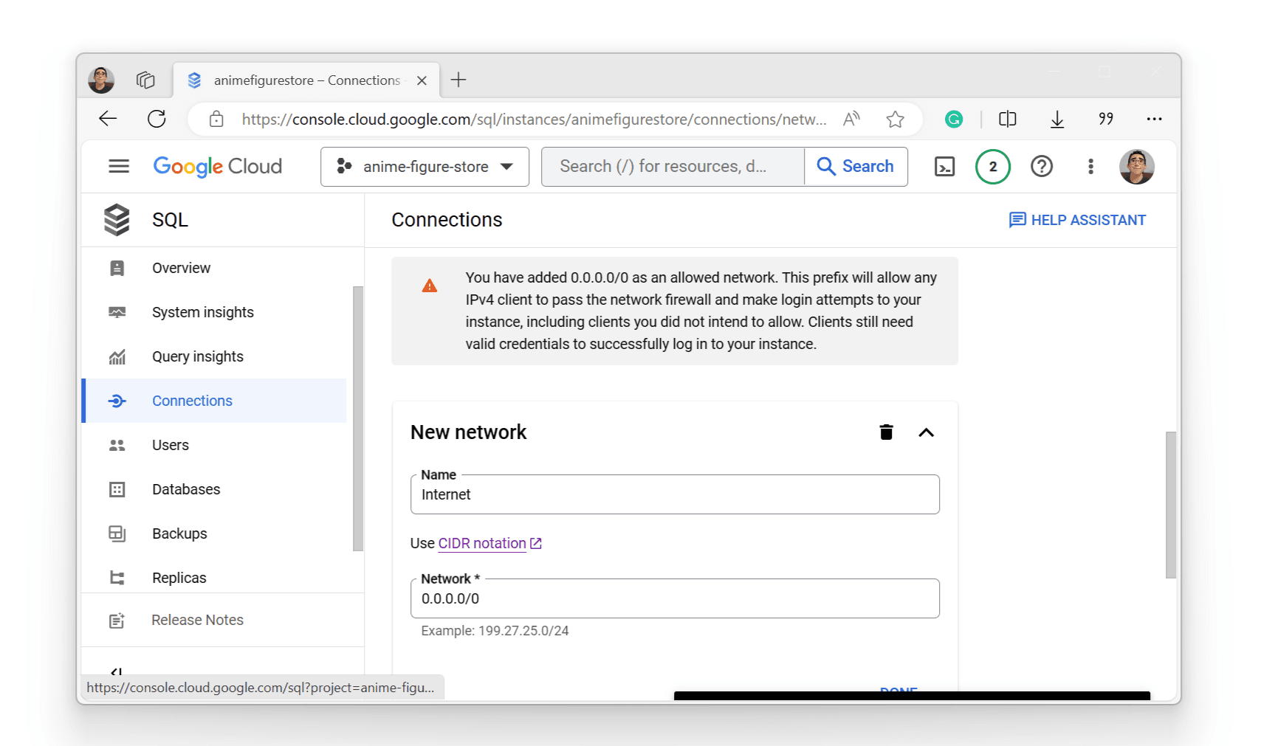
Task: Open the CIDR notation link
Action: pyautogui.click(x=489, y=543)
